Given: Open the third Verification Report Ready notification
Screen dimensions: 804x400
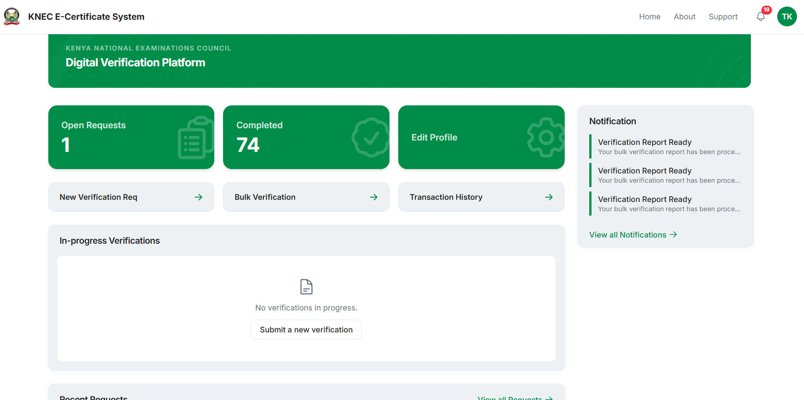Looking at the screenshot, I should click(x=666, y=204).
